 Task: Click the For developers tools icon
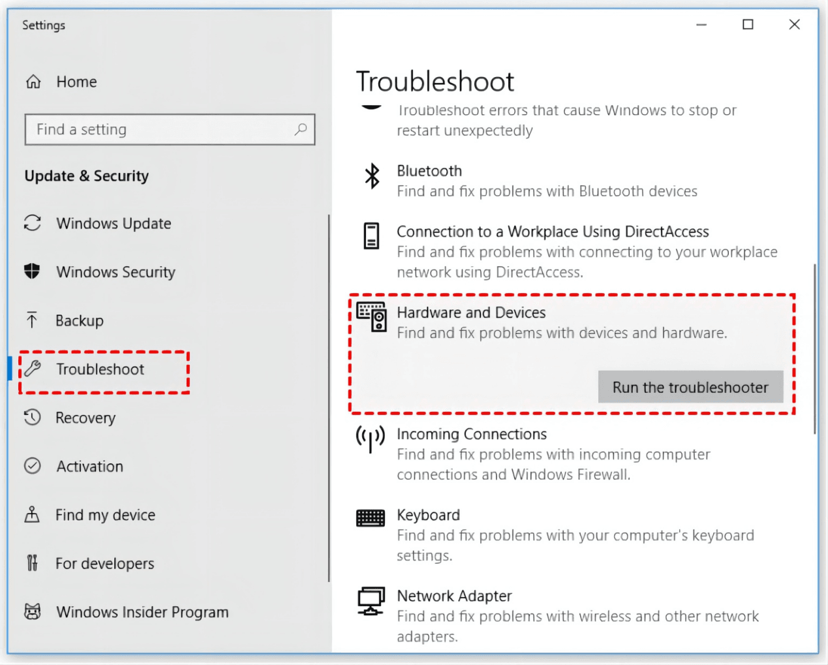(x=32, y=563)
